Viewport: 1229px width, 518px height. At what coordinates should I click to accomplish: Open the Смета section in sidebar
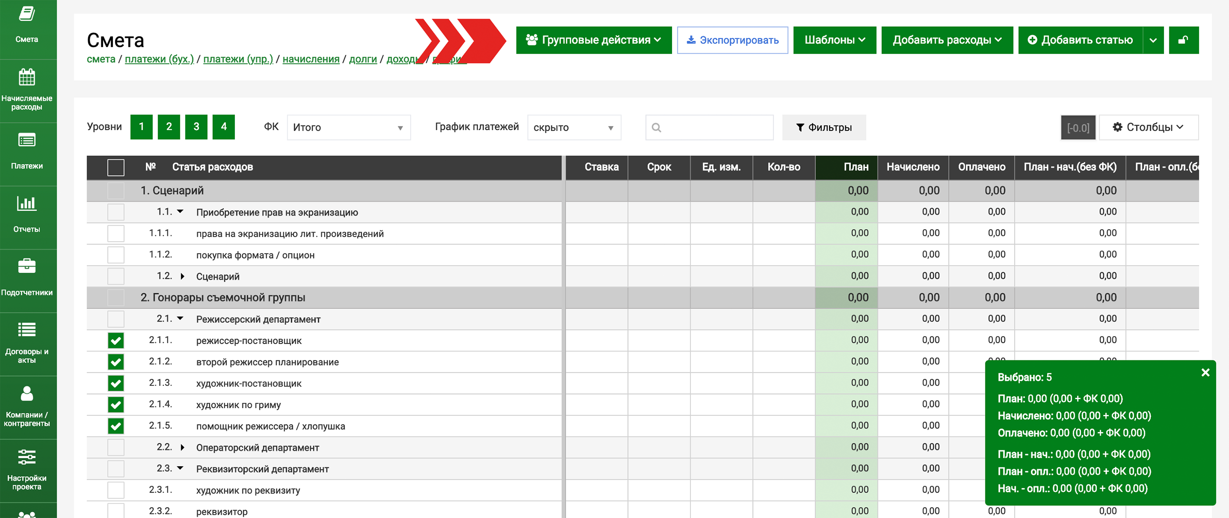point(27,24)
